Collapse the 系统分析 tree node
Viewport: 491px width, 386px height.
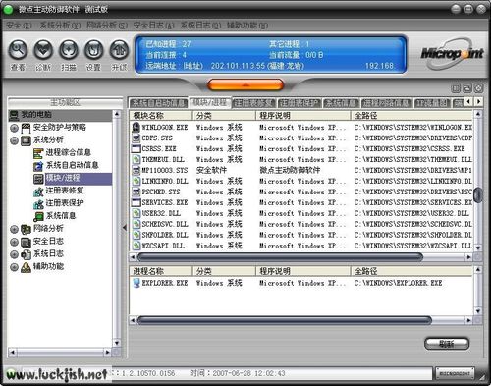(x=14, y=140)
